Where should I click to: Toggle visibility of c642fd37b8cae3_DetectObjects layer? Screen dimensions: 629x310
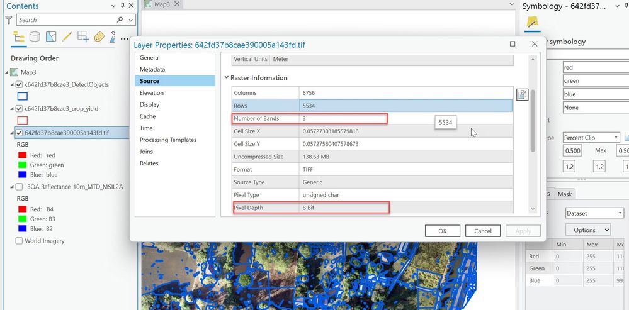click(19, 84)
